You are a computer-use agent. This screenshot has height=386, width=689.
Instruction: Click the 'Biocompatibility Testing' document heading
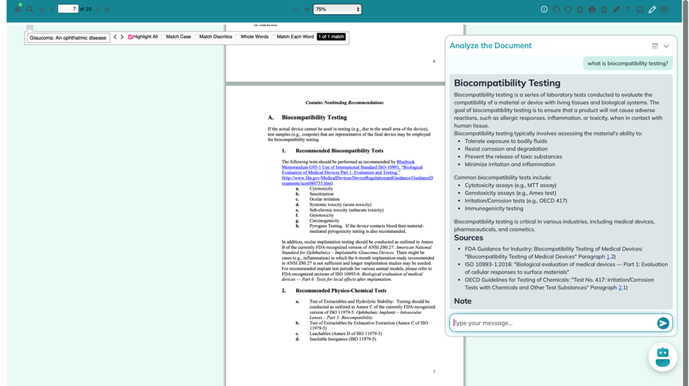[x=314, y=118]
